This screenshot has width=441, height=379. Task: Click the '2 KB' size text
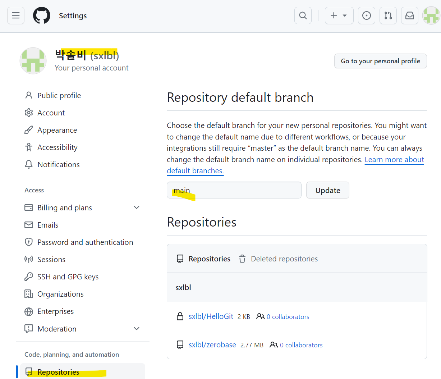pos(244,317)
